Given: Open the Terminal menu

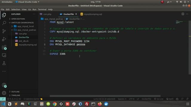Looking at the screenshot, I should click(x=42, y=9).
